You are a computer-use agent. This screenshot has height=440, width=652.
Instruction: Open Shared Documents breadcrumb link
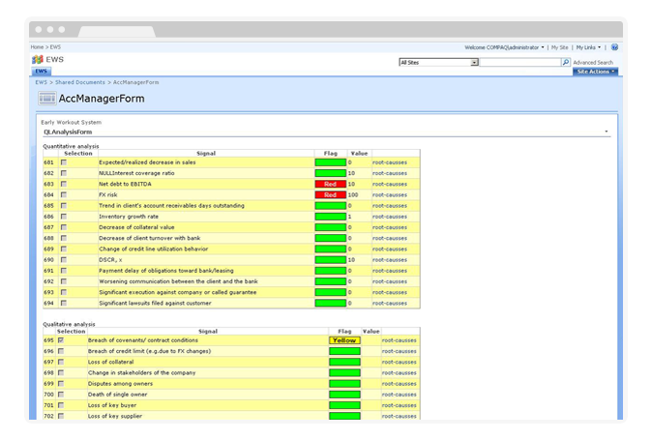(x=80, y=82)
